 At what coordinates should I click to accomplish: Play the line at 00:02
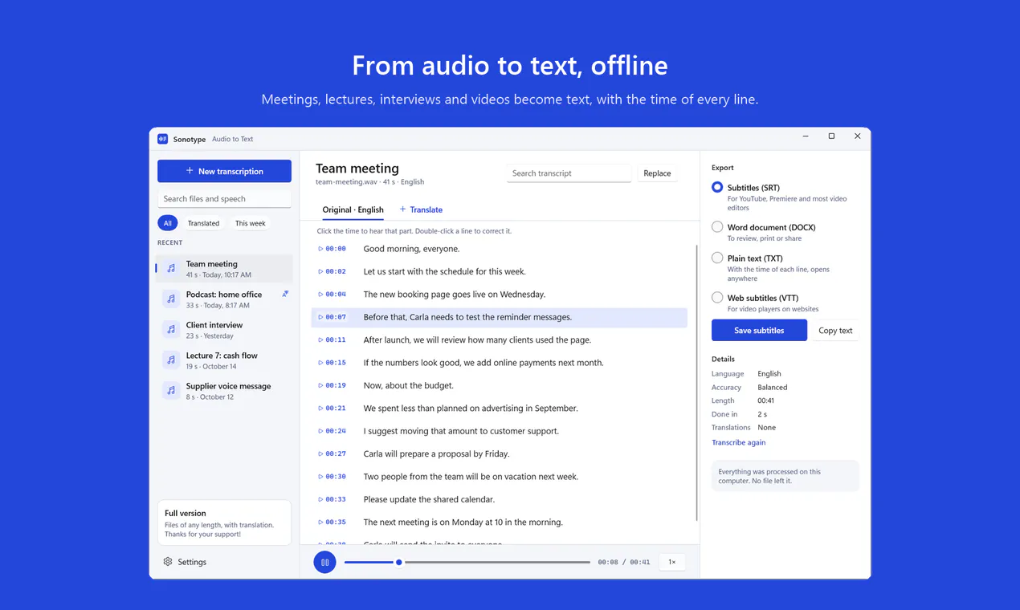pyautogui.click(x=332, y=271)
